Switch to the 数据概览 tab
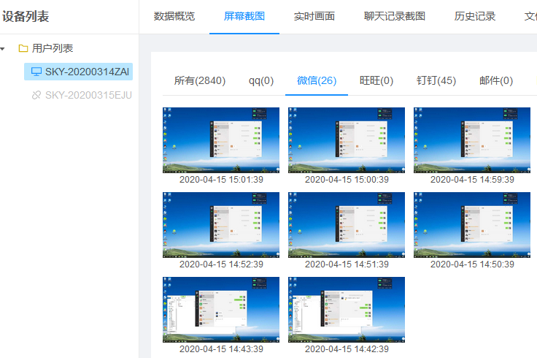Screen dimensions: 537x358 tap(174, 16)
